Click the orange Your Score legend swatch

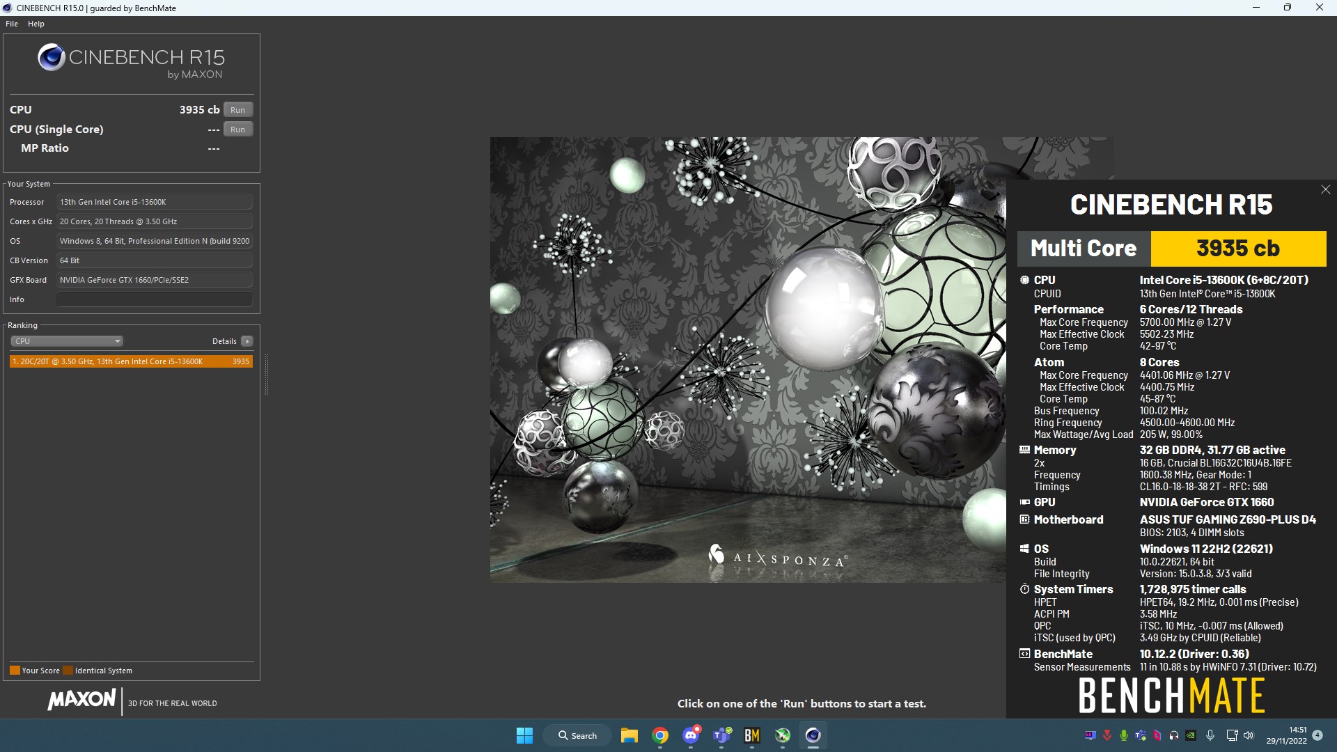[15, 671]
